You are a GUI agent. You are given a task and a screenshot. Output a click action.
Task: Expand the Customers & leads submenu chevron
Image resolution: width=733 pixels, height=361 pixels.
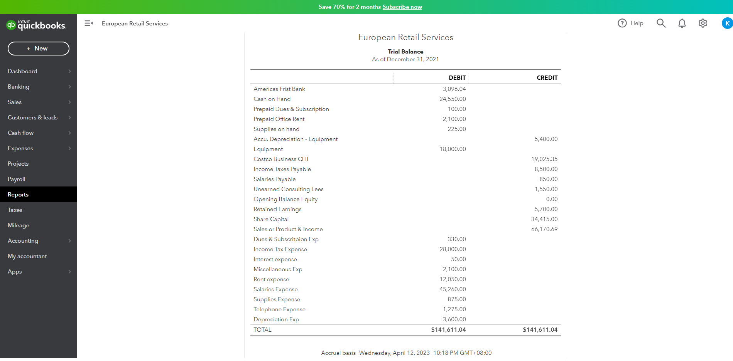coord(70,118)
